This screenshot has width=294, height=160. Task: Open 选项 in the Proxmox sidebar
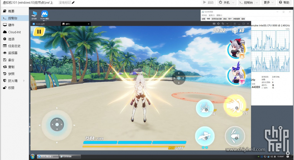[x=15, y=39]
